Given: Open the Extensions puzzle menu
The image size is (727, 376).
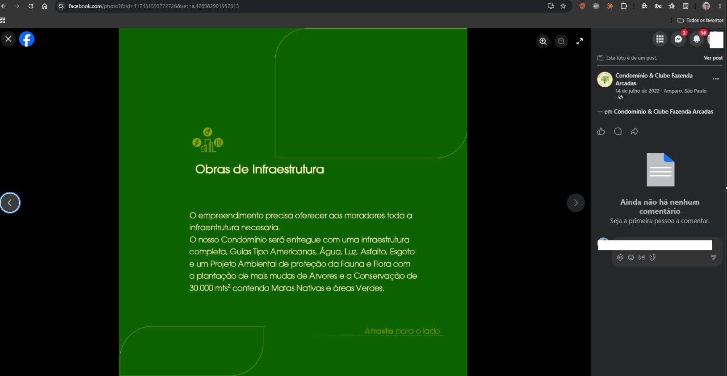Looking at the screenshot, I should tap(624, 6).
